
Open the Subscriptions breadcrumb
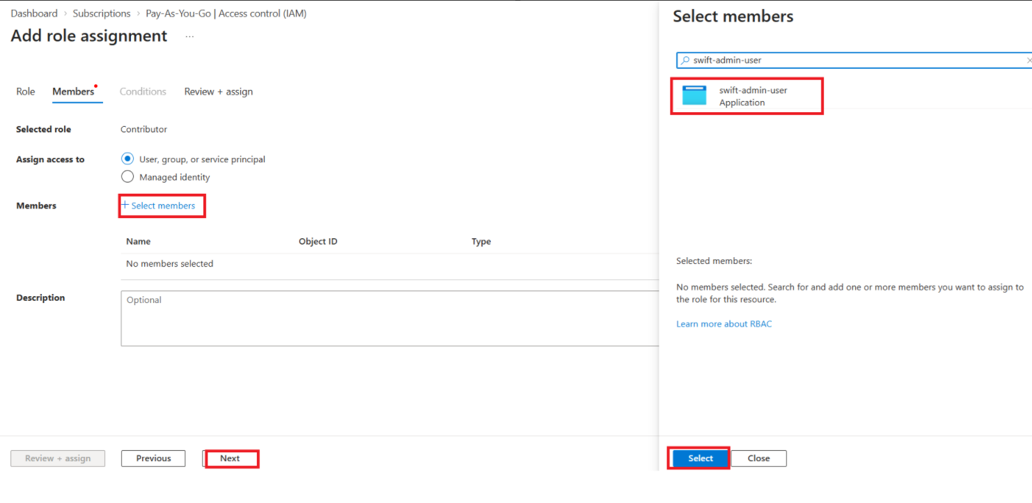pyautogui.click(x=102, y=13)
